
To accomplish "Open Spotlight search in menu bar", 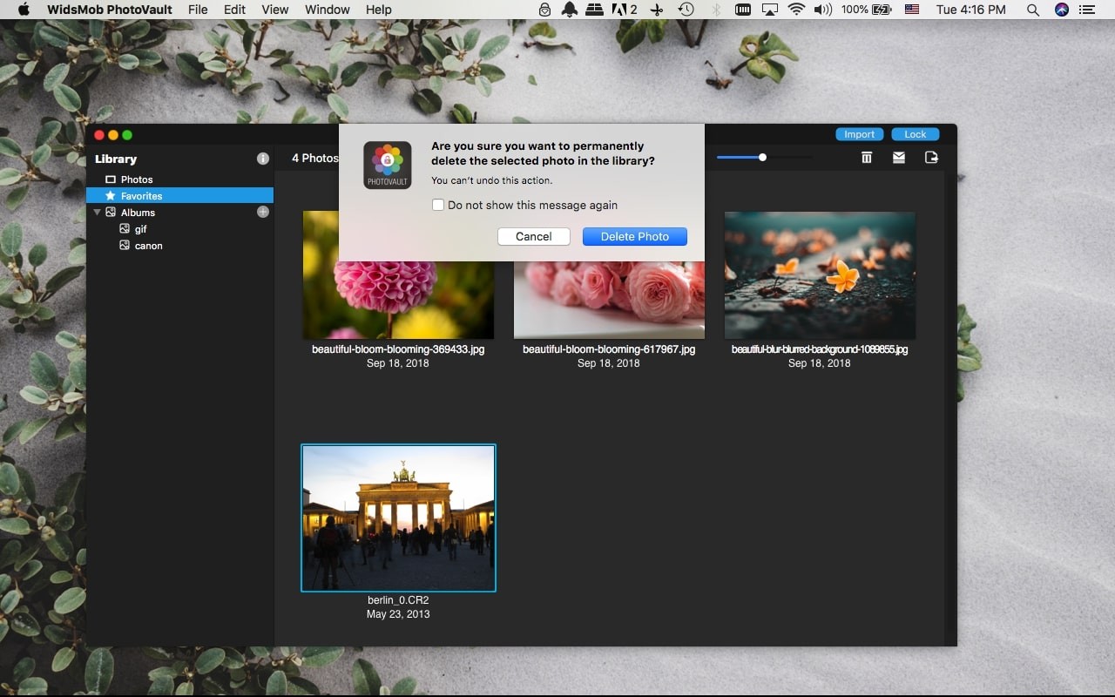I will (x=1032, y=10).
